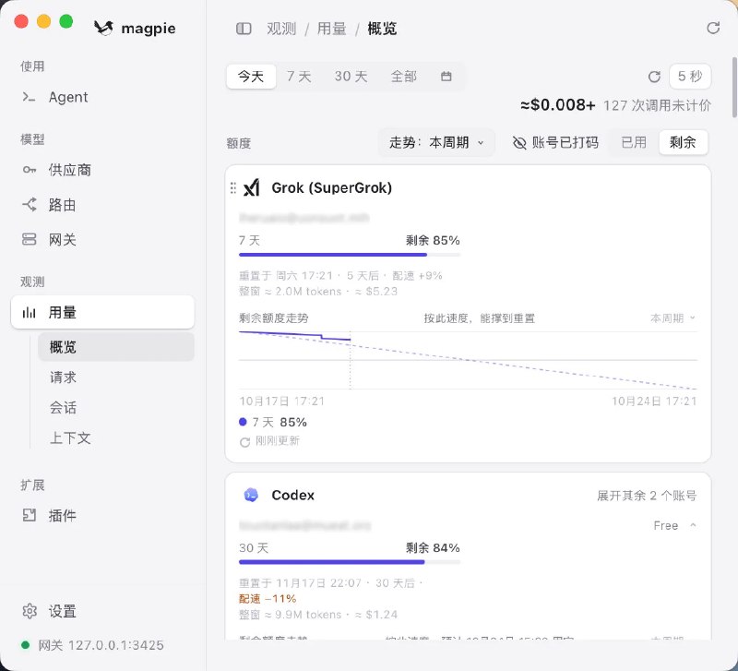Open Grok chart 本周期 dropdown
738x671 pixels.
(673, 318)
